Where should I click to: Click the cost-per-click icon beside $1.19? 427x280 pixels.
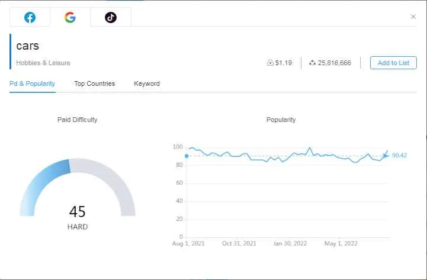(270, 63)
